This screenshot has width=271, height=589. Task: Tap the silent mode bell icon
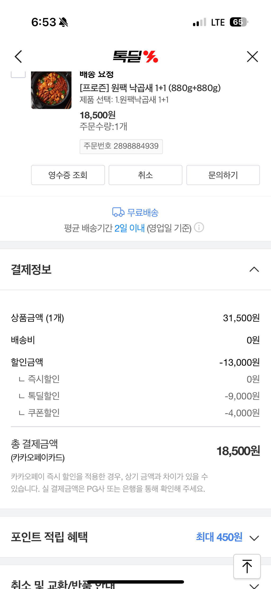64,22
